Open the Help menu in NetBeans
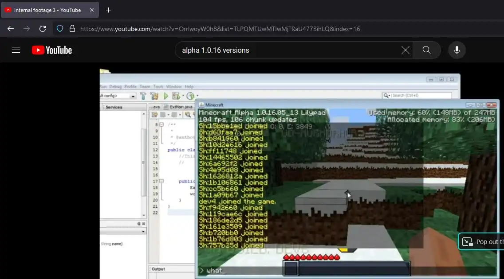The width and height of the screenshot is (504, 279). (x=189, y=87)
